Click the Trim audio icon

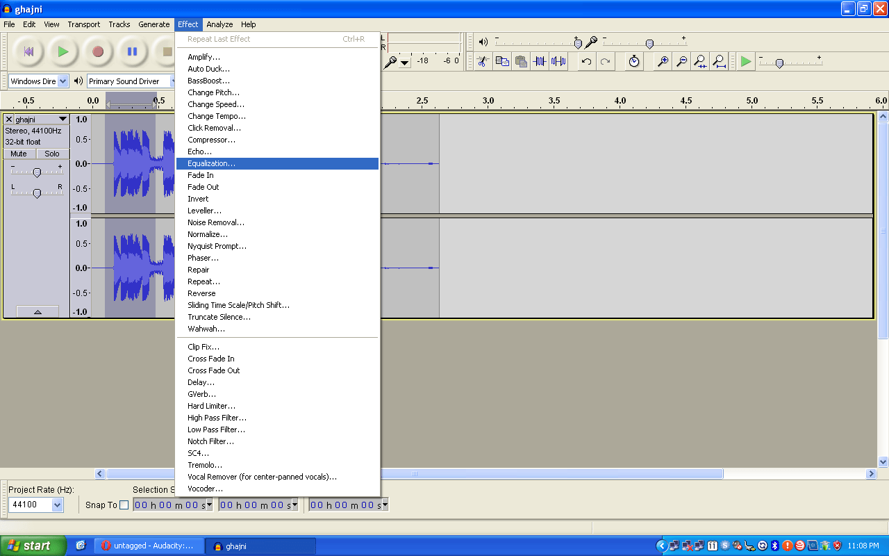point(540,61)
